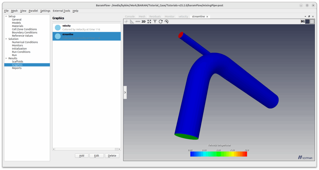This screenshot has width=319, height=170.
Task: Open the Run item under Solution
Action: (14, 55)
